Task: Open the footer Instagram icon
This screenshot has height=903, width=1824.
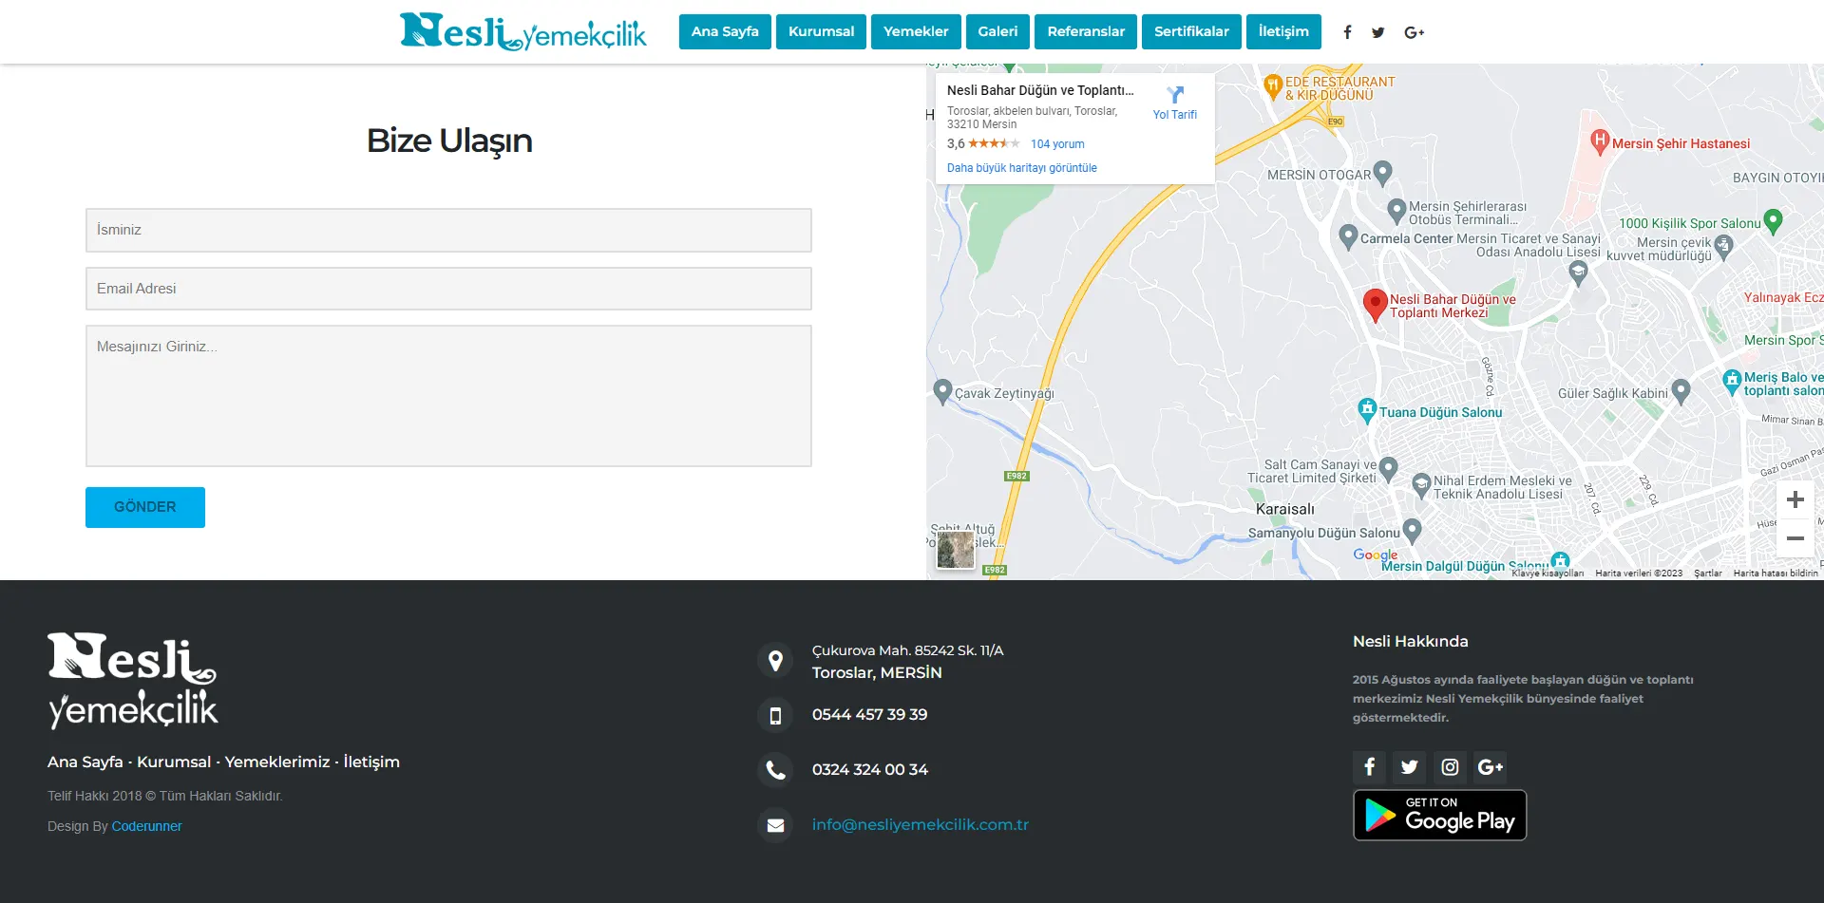Action: pos(1450,767)
